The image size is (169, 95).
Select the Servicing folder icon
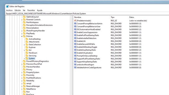[x=27, y=56]
